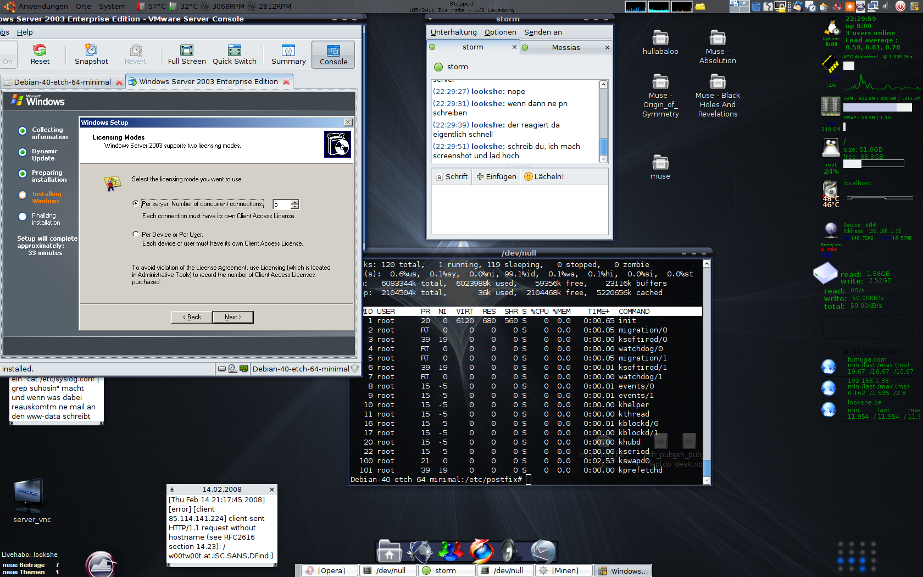Select Per Device or Per User radio button

(136, 234)
